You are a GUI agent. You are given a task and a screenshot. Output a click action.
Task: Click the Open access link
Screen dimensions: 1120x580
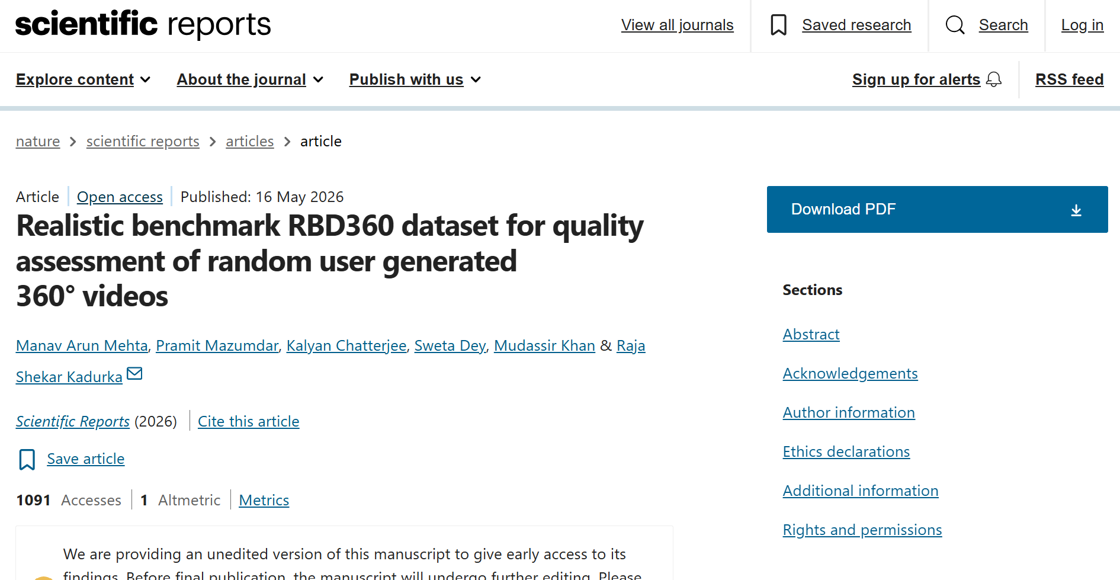120,197
